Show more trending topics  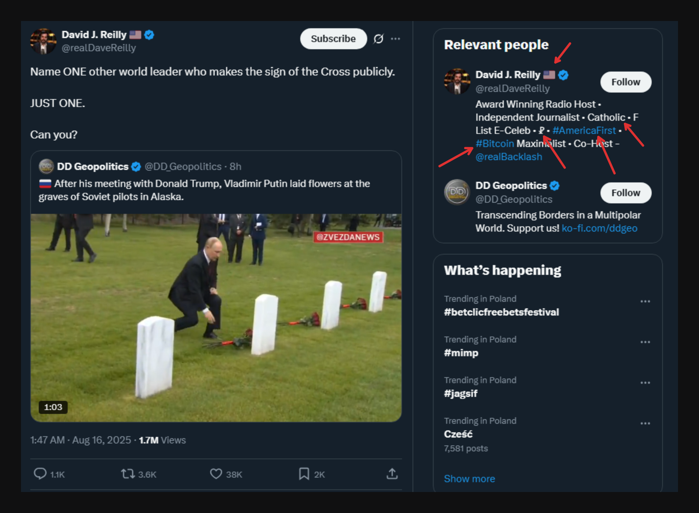469,479
